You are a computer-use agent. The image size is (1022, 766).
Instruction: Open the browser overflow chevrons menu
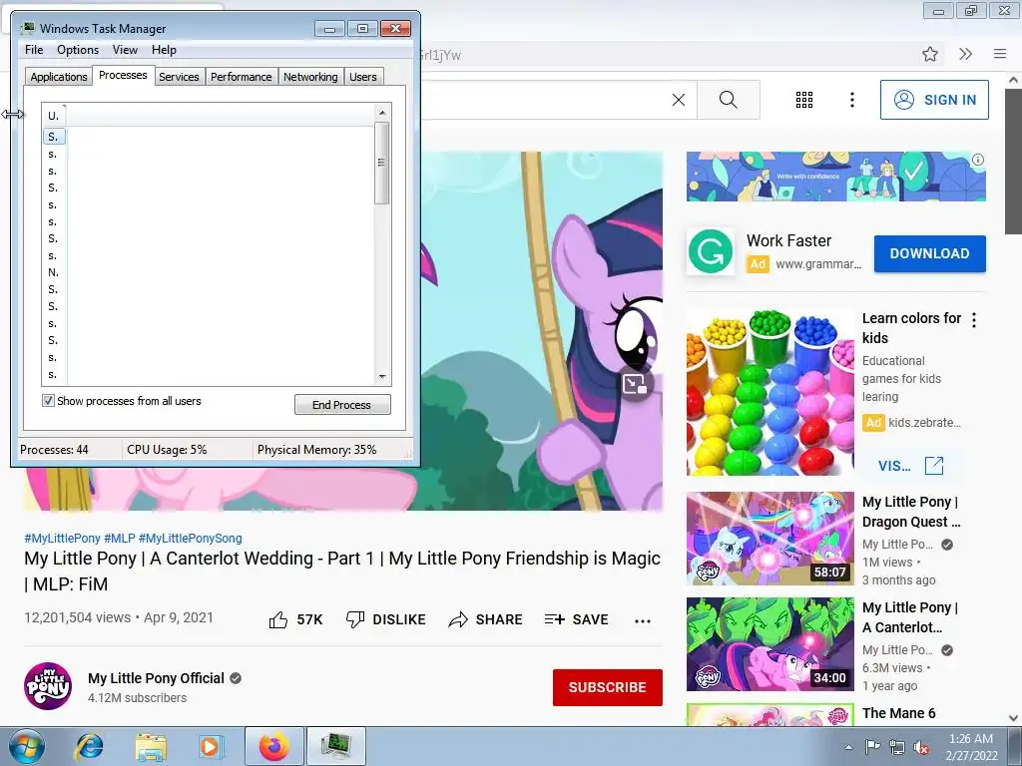(x=965, y=54)
